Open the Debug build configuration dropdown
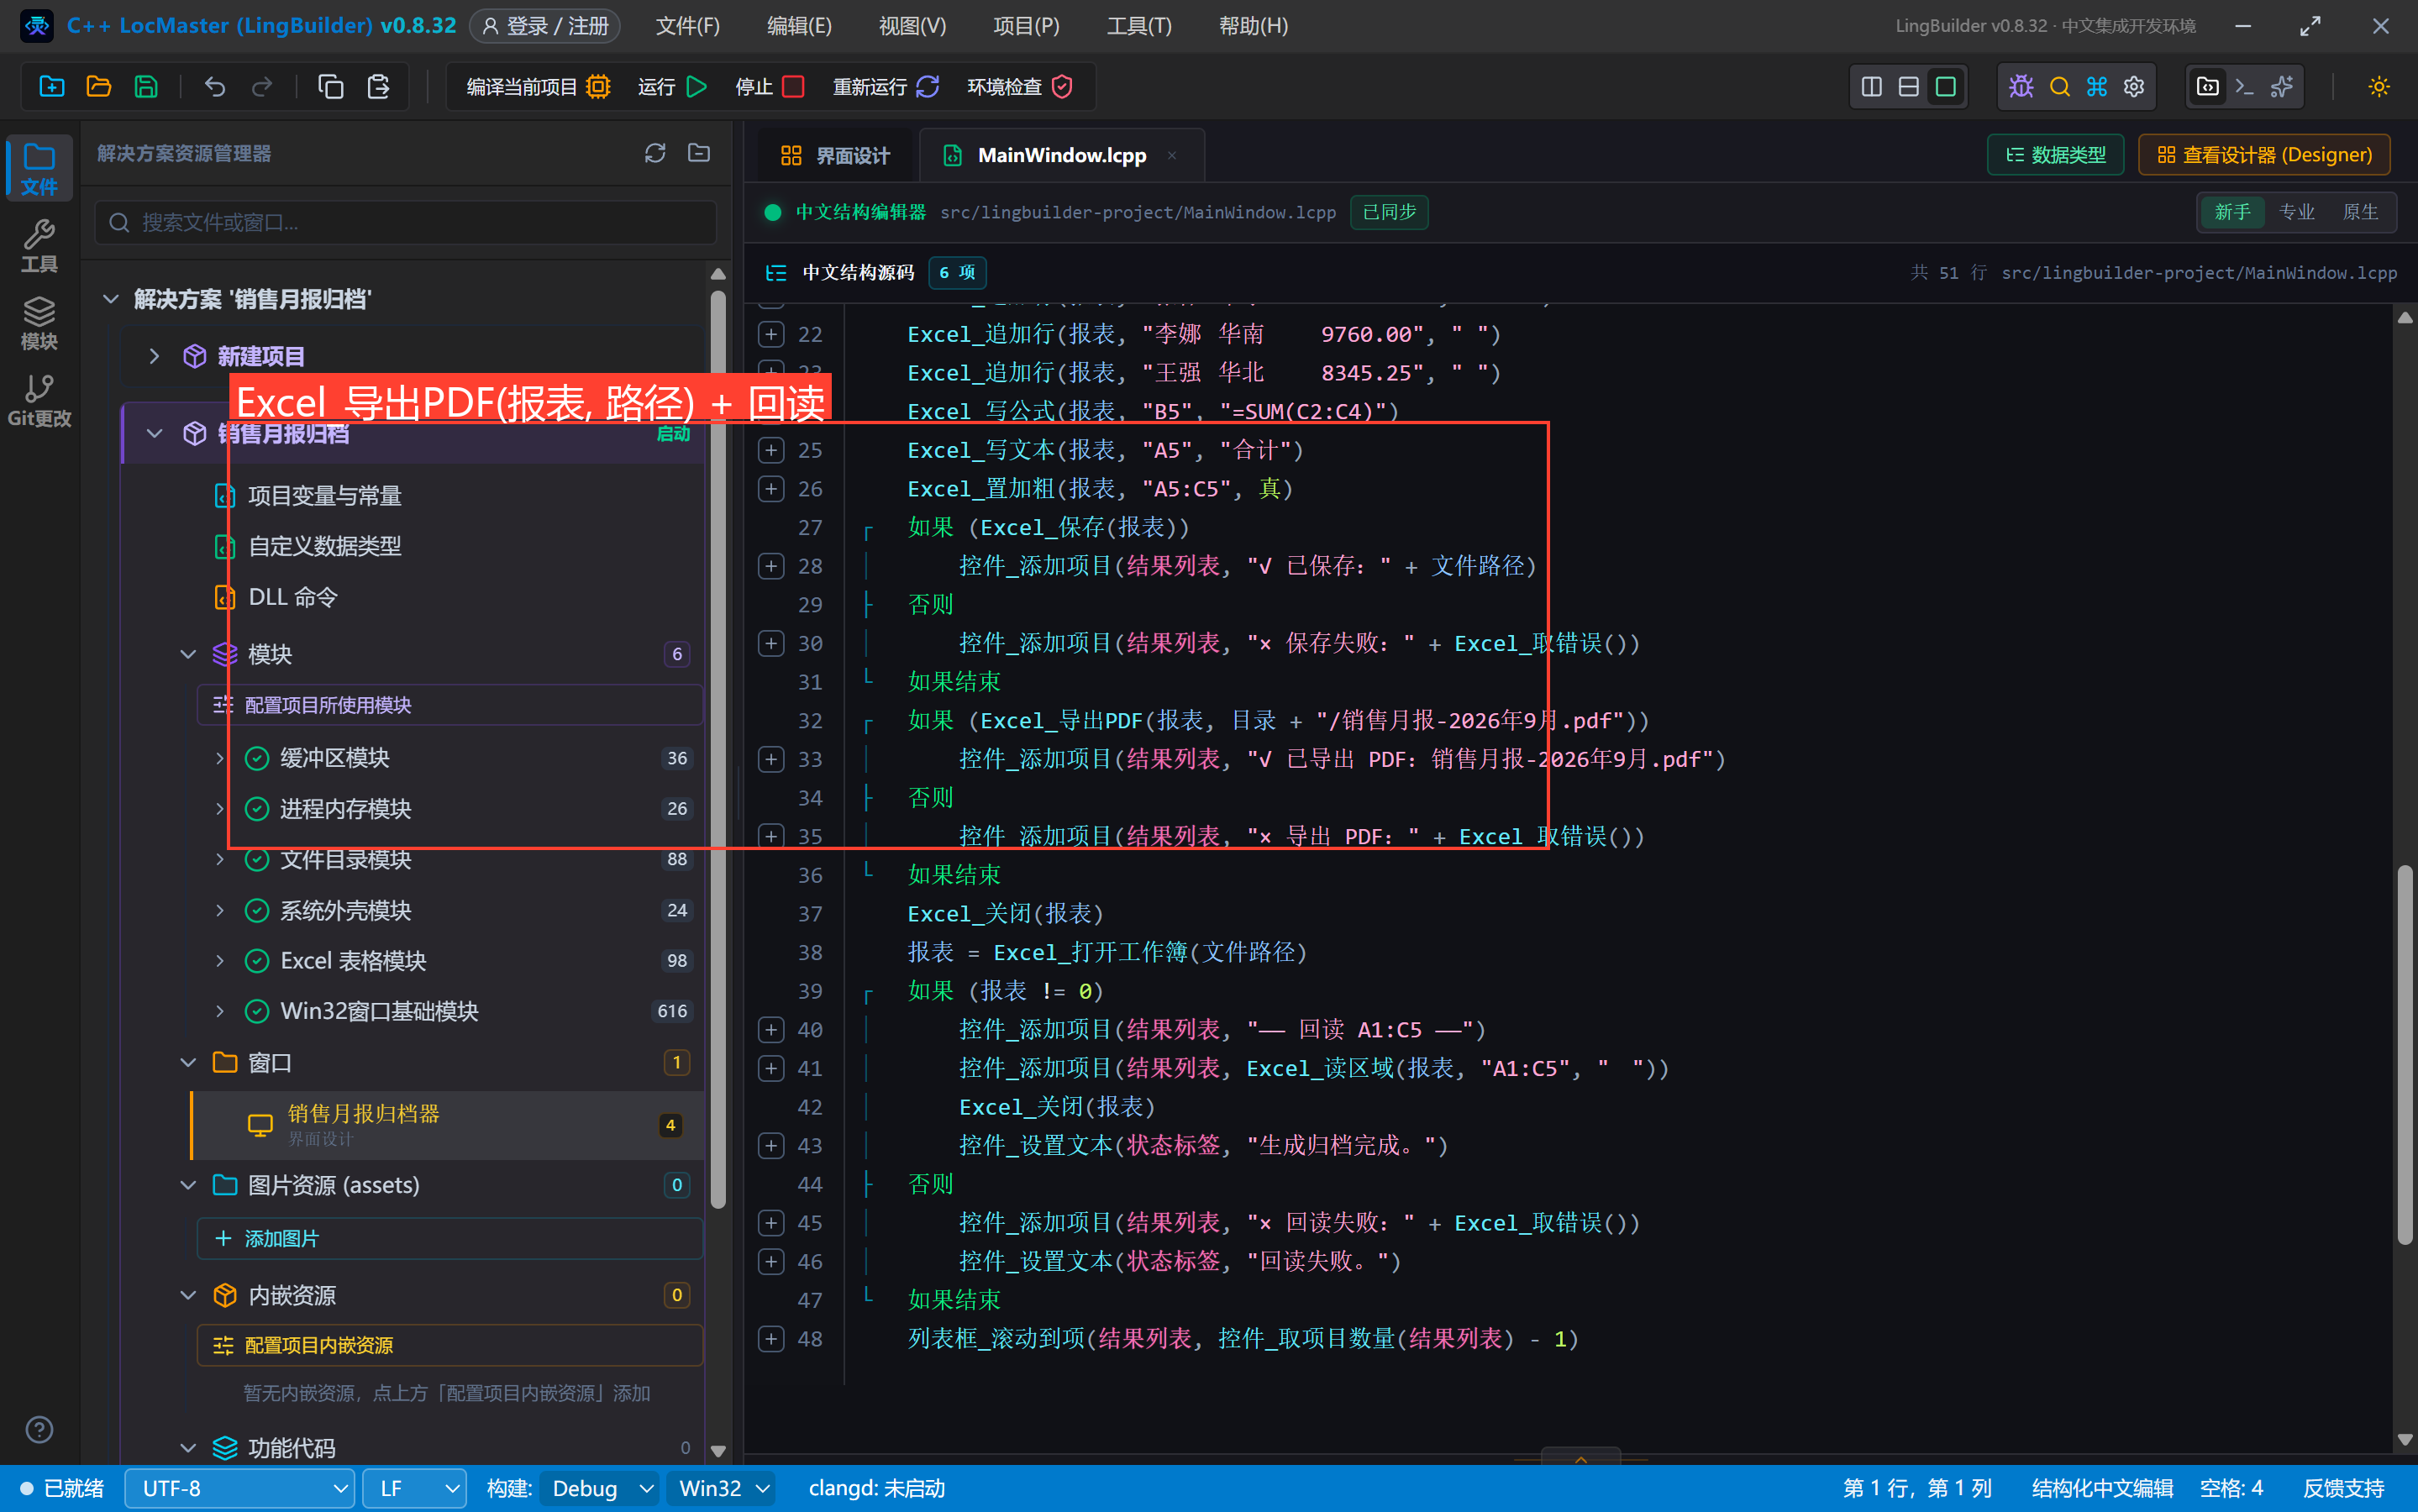This screenshot has height=1512, width=2418. pos(600,1489)
